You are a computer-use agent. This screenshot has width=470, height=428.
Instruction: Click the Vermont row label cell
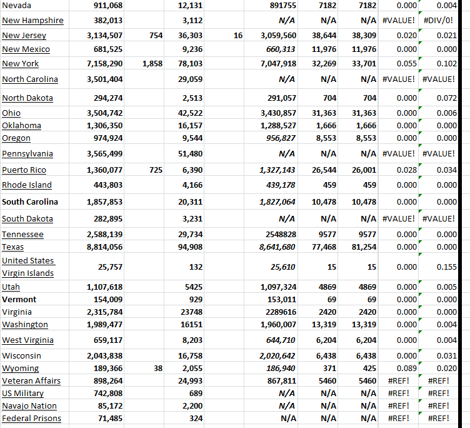pyautogui.click(x=19, y=300)
